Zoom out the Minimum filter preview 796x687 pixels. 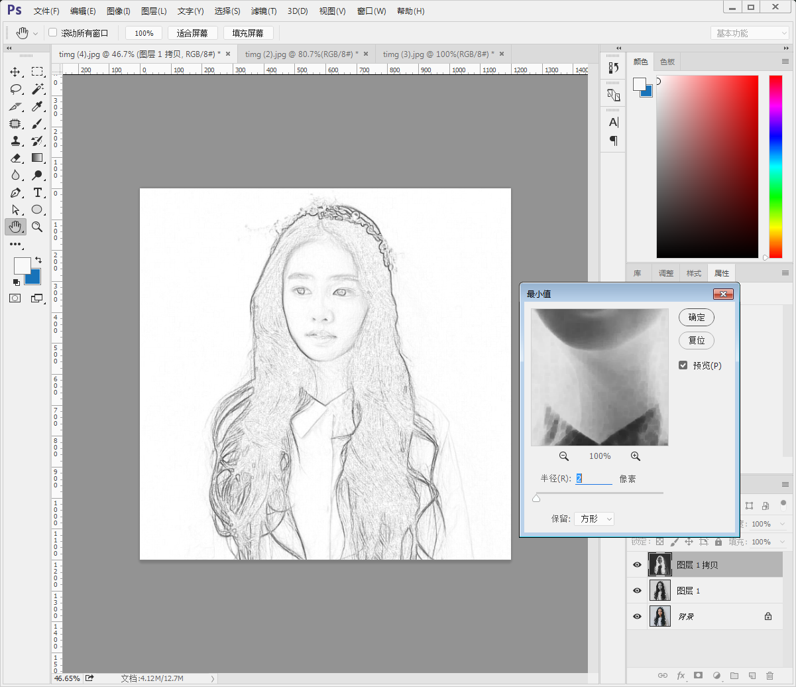pyautogui.click(x=564, y=456)
